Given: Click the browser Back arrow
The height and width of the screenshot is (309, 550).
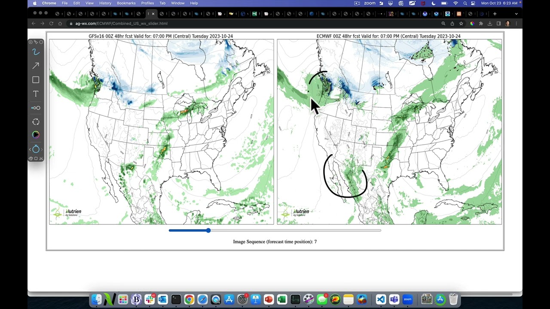Looking at the screenshot, I should click(34, 24).
